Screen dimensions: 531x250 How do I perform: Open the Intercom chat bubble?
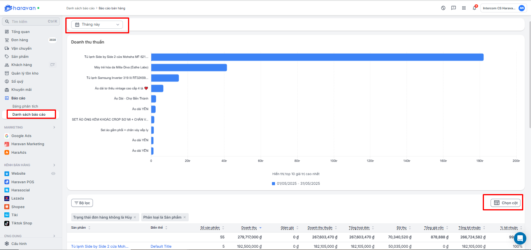tap(520, 238)
